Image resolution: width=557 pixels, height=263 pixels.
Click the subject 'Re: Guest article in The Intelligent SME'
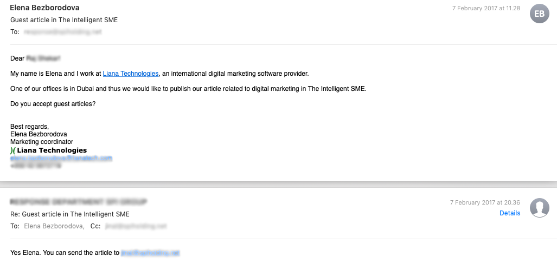[70, 214]
